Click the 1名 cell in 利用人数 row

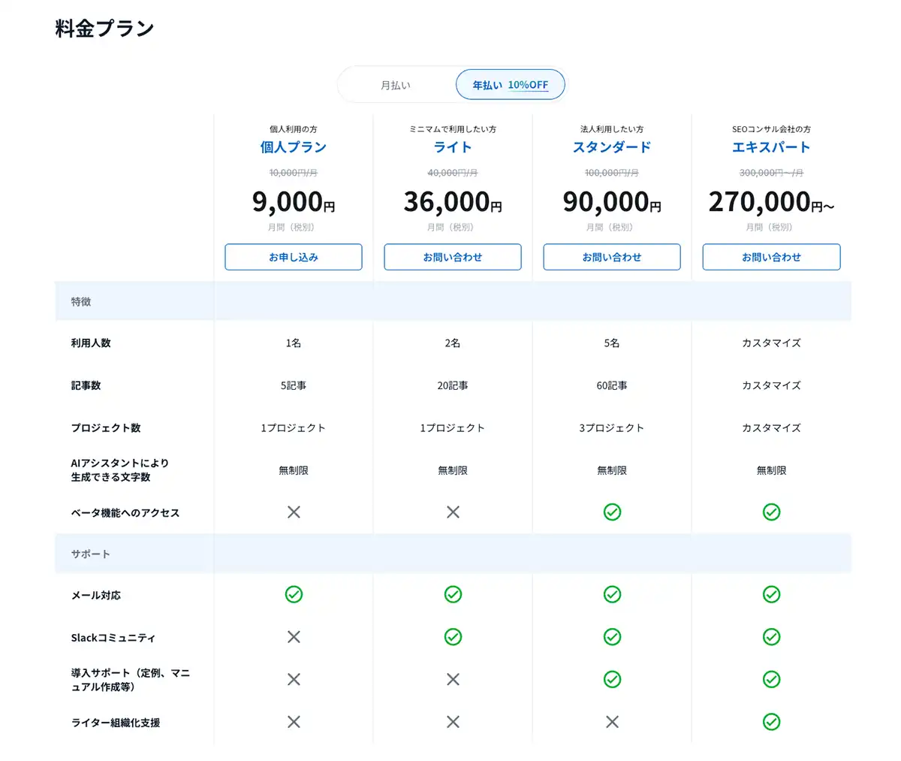click(294, 343)
